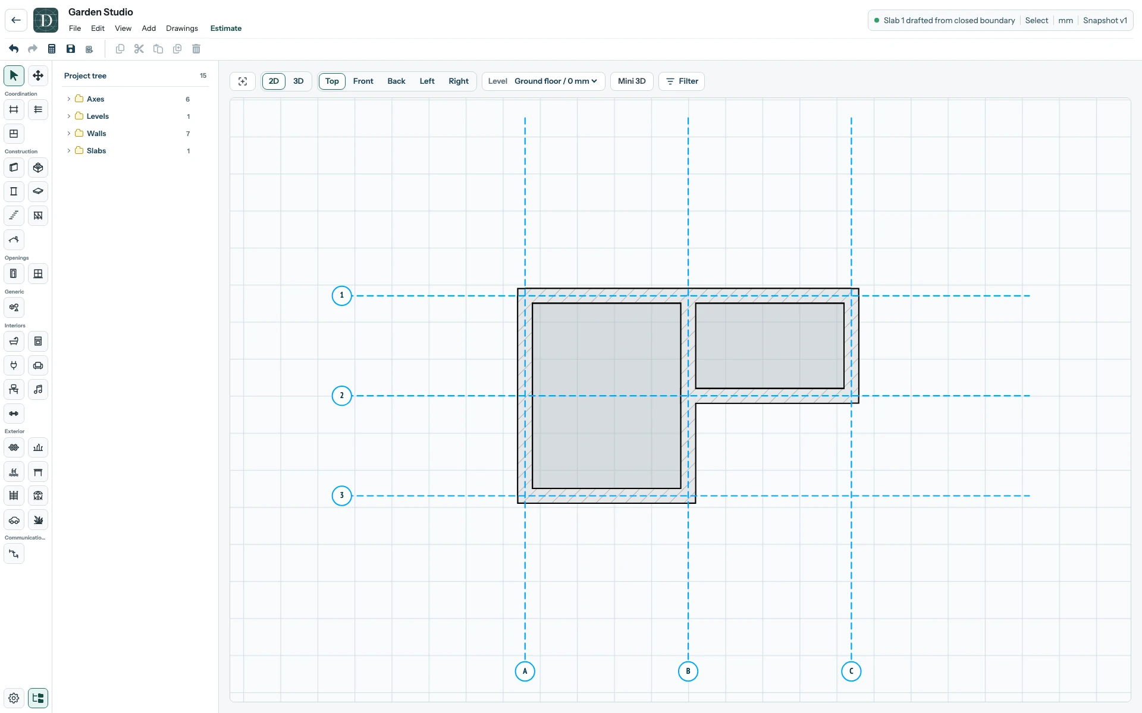Go back with the arrow button
Viewport: 1142px width, 713px height.
[16, 20]
